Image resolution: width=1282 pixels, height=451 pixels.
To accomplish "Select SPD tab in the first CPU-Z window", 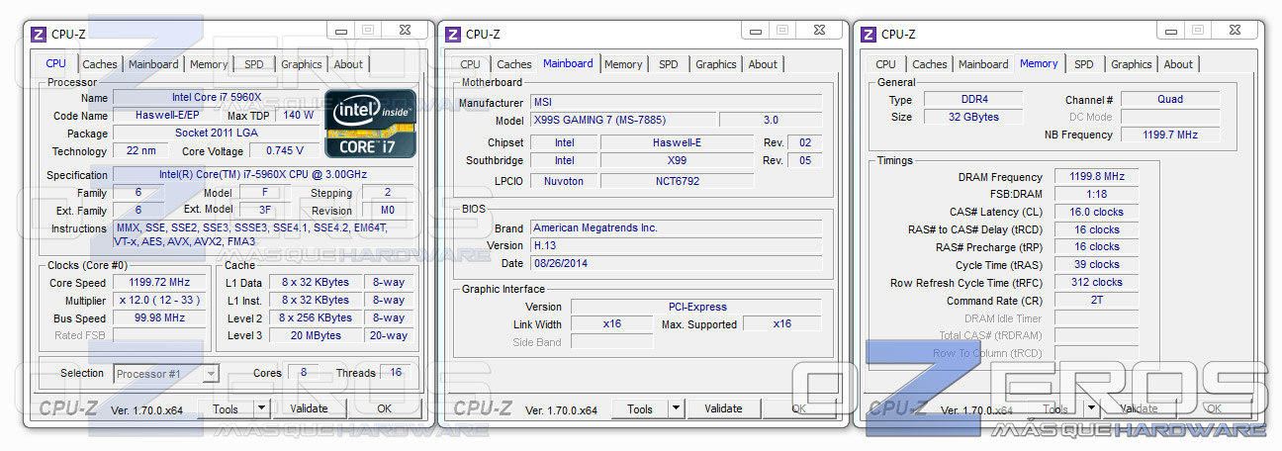I will (x=254, y=64).
